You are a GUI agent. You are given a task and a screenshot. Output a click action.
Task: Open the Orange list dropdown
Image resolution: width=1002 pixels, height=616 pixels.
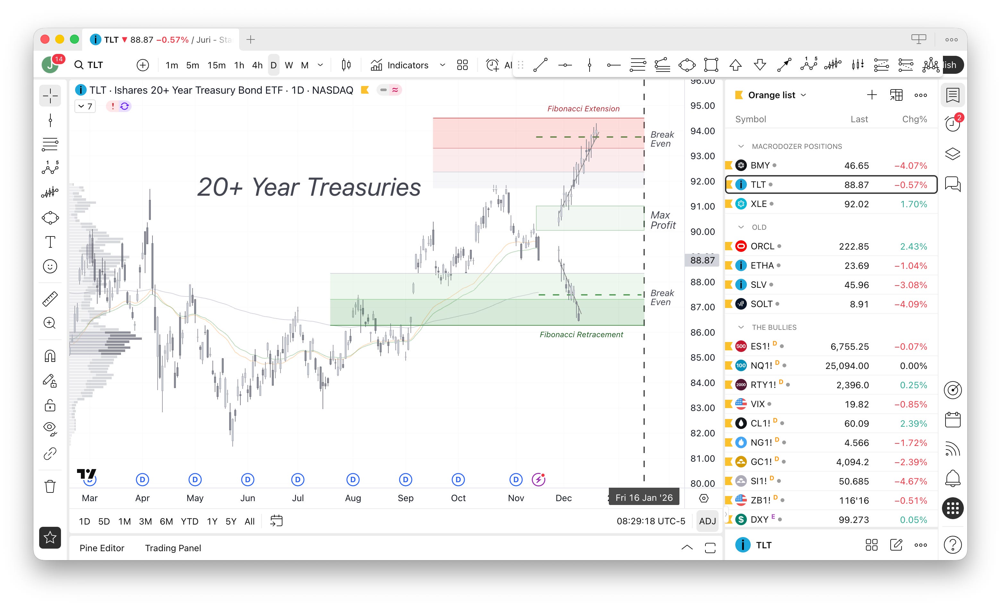777,95
